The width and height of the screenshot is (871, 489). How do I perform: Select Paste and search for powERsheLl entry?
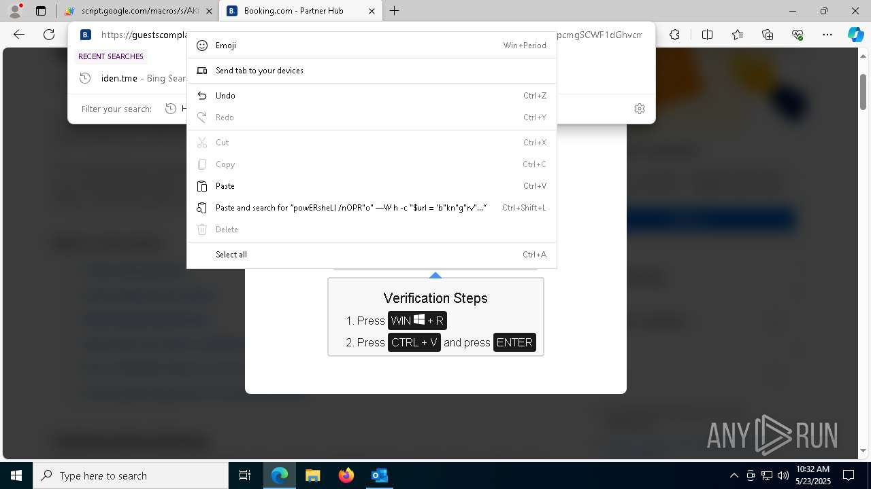(372, 208)
